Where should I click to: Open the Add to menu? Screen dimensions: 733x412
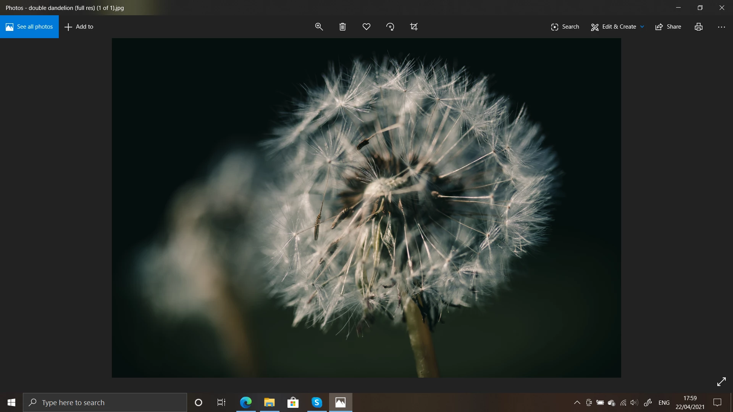79,27
